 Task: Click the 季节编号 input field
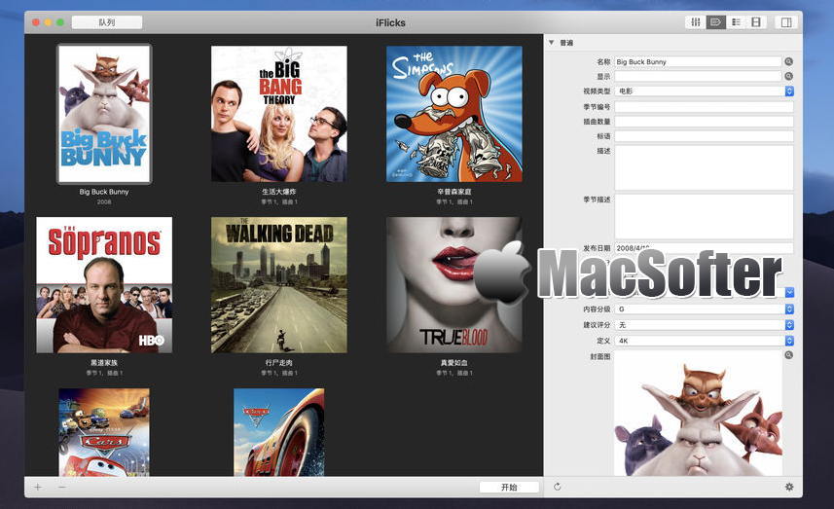click(705, 107)
